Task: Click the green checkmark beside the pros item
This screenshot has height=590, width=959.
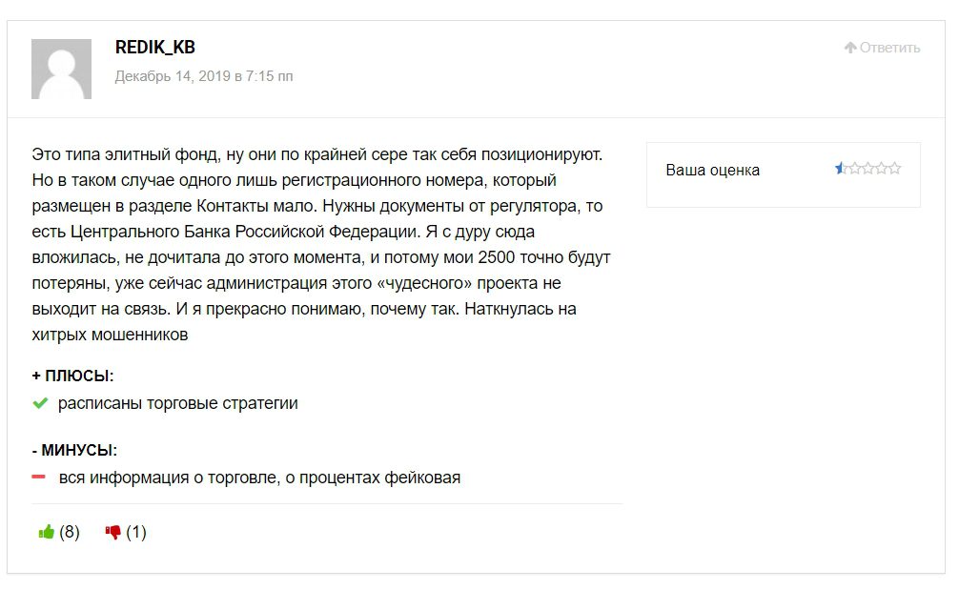Action: point(40,404)
